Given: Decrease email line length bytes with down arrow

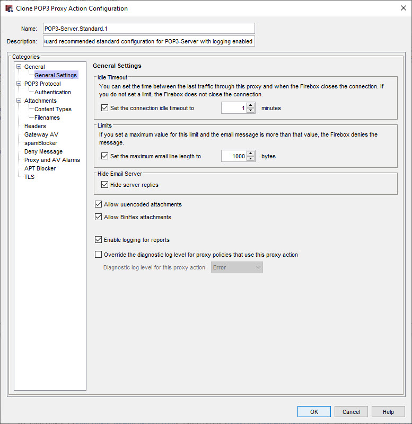Looking at the screenshot, I should point(251,159).
